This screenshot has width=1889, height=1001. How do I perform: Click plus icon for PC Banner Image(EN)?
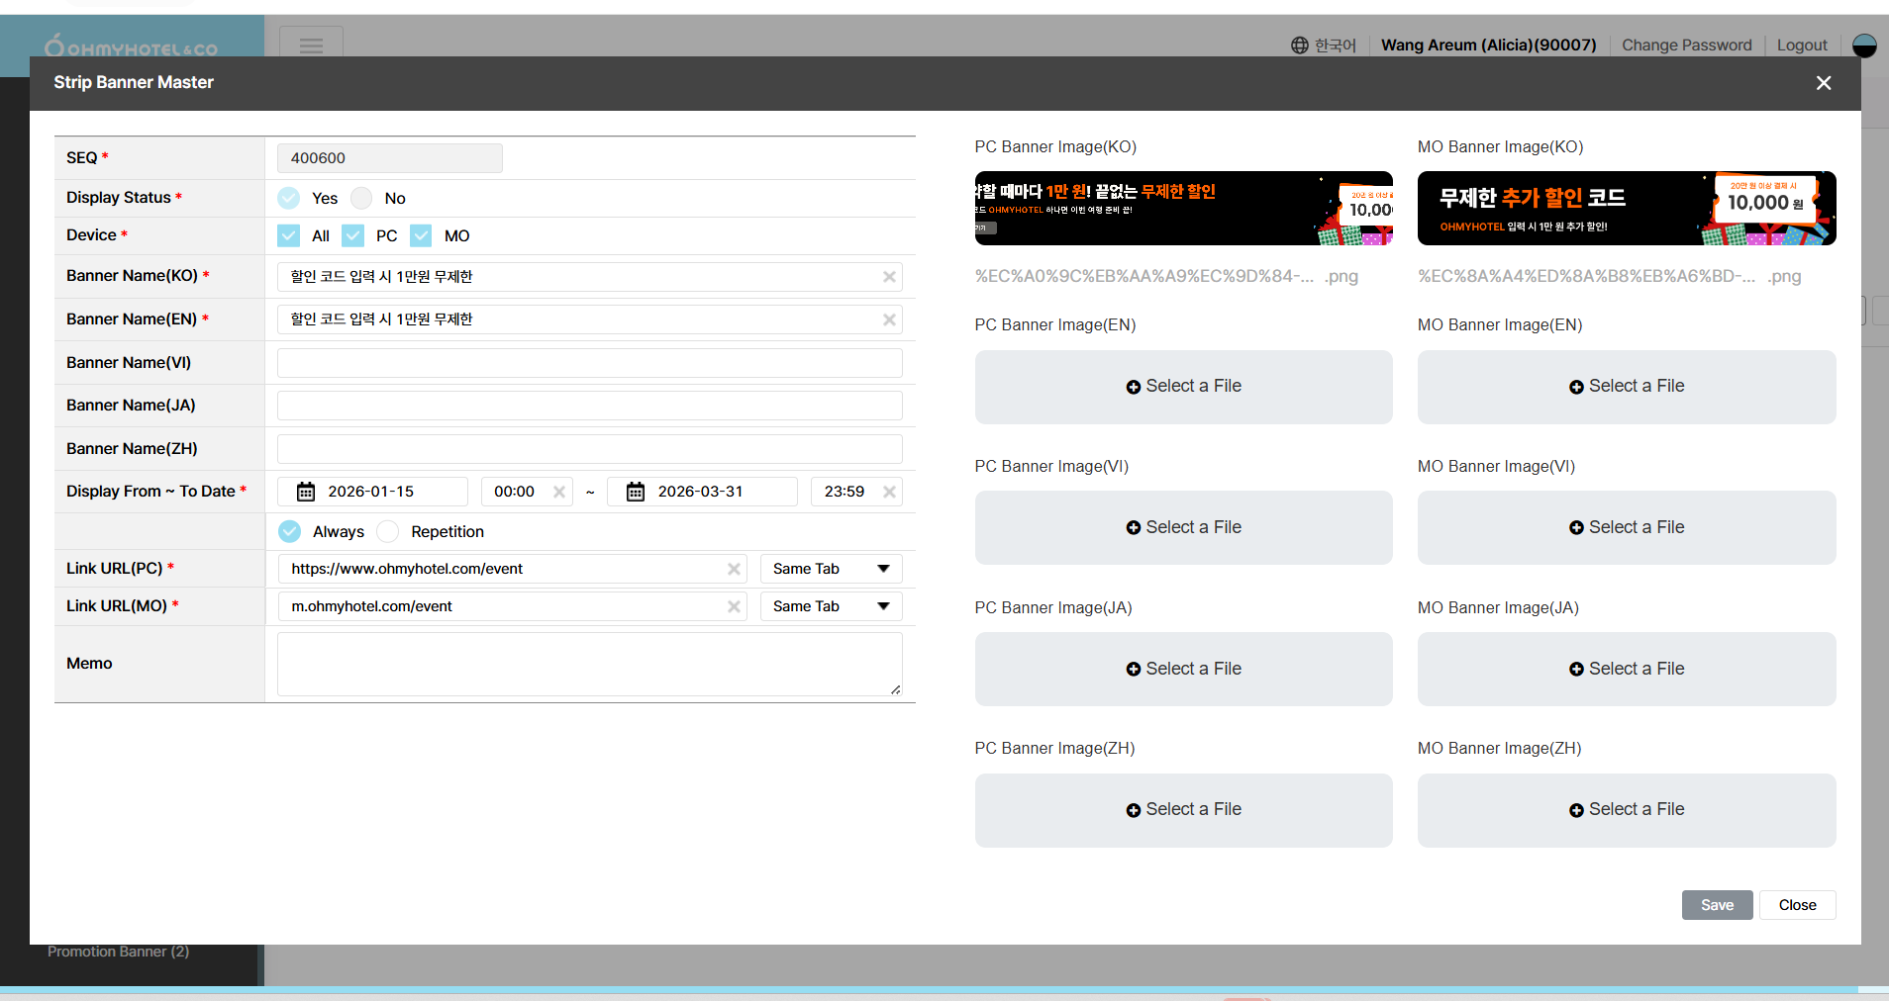tap(1134, 387)
